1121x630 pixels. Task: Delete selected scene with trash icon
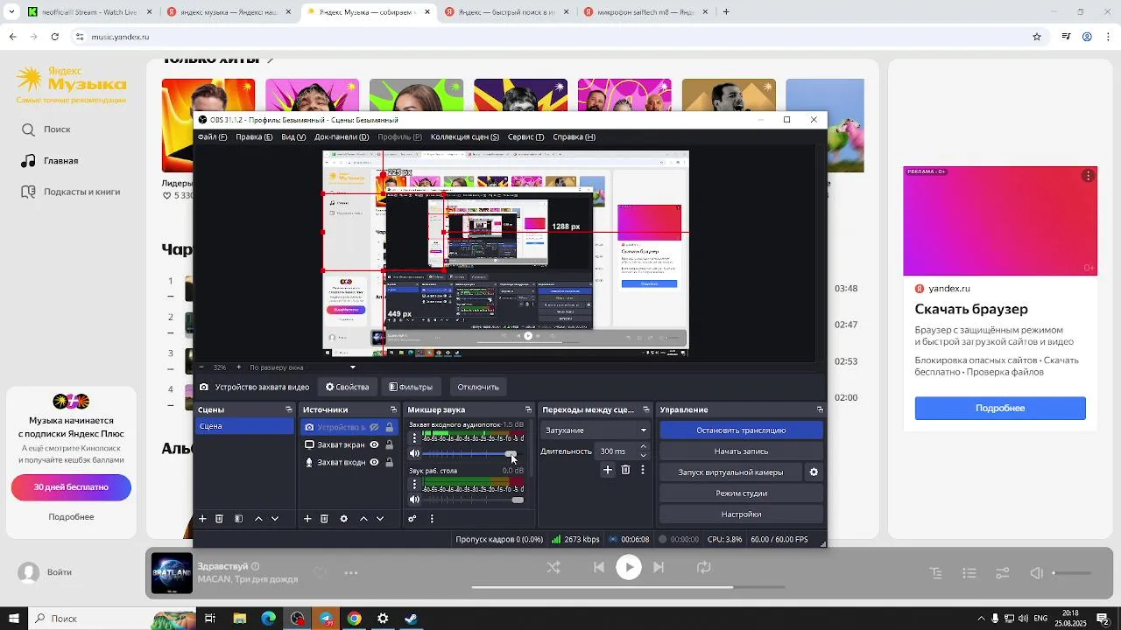(x=219, y=519)
